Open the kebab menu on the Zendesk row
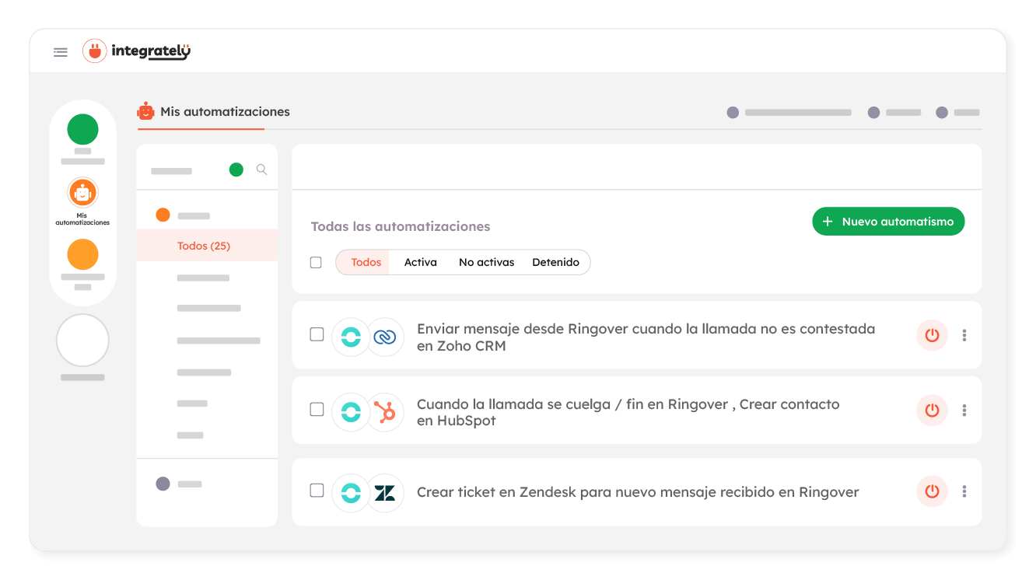 (x=964, y=491)
